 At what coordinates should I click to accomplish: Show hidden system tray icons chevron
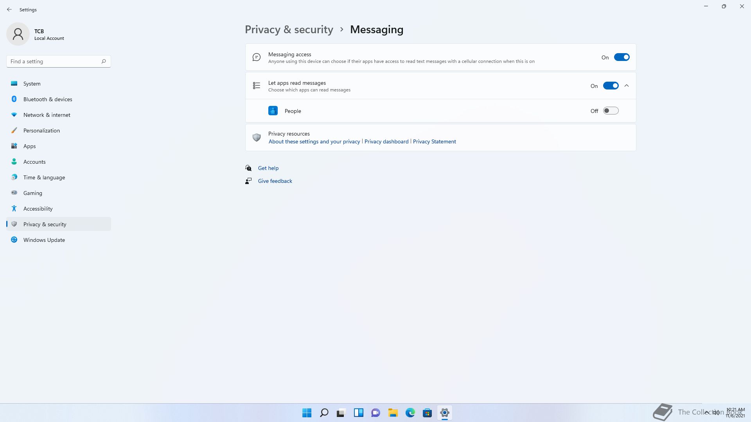pyautogui.click(x=706, y=412)
